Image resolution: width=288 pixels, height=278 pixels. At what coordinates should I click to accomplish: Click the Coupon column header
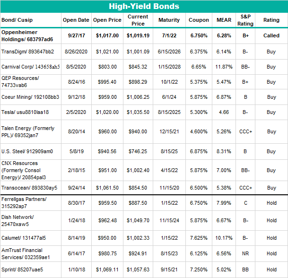pyautogui.click(x=199, y=20)
